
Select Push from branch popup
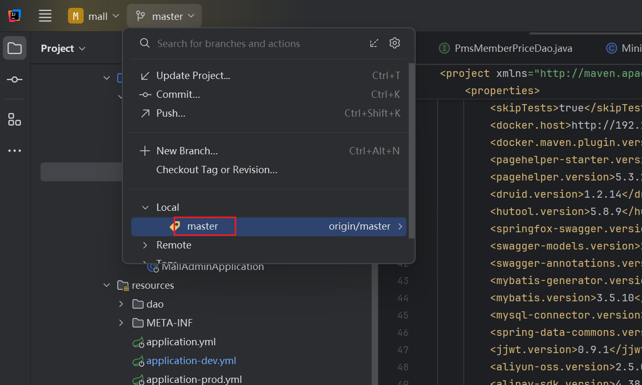pyautogui.click(x=170, y=114)
